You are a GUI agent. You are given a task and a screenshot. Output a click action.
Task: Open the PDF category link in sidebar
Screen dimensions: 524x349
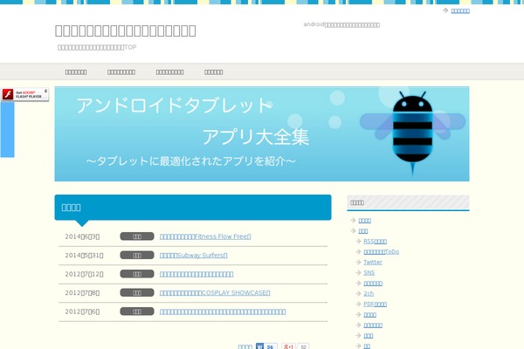(x=375, y=305)
